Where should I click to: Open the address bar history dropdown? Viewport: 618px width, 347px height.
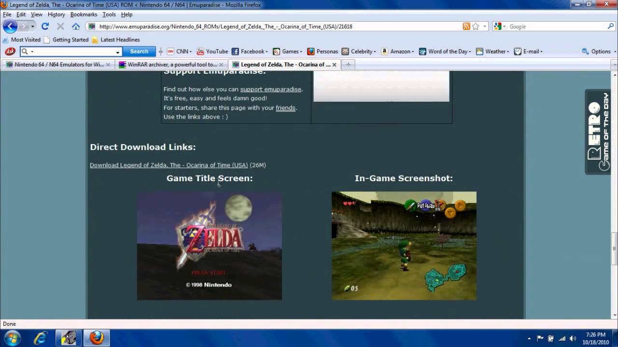(x=485, y=27)
